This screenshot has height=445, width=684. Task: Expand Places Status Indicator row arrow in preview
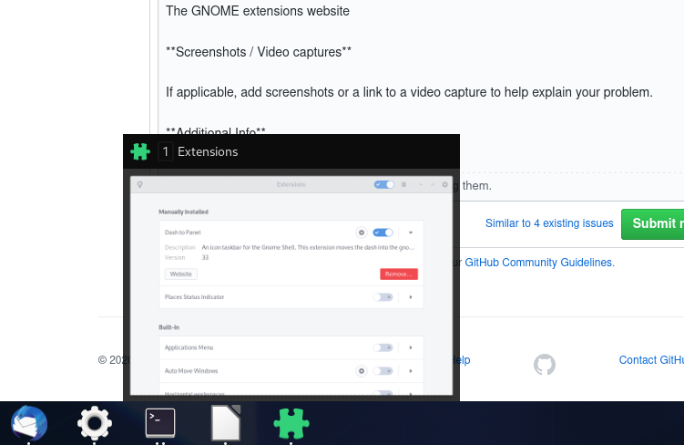tap(411, 297)
